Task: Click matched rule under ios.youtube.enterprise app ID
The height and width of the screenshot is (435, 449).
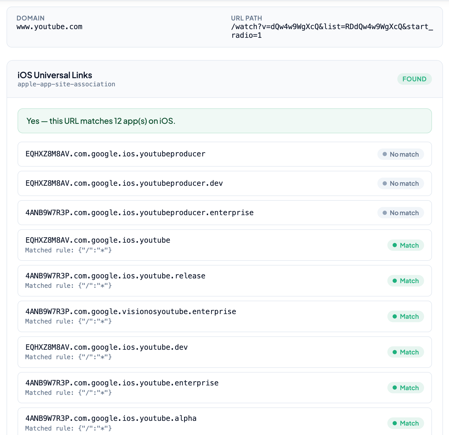Action: [x=68, y=393]
